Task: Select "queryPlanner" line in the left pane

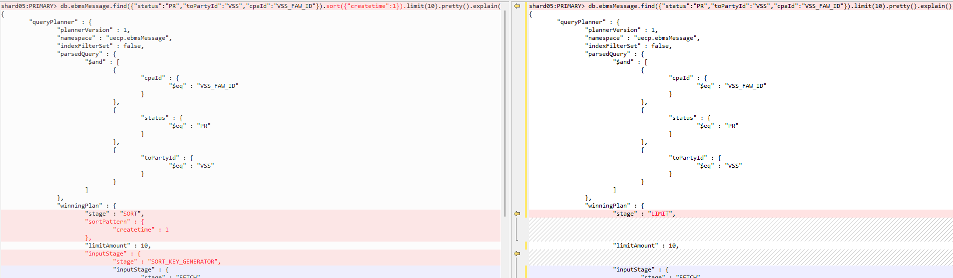Action: (60, 22)
